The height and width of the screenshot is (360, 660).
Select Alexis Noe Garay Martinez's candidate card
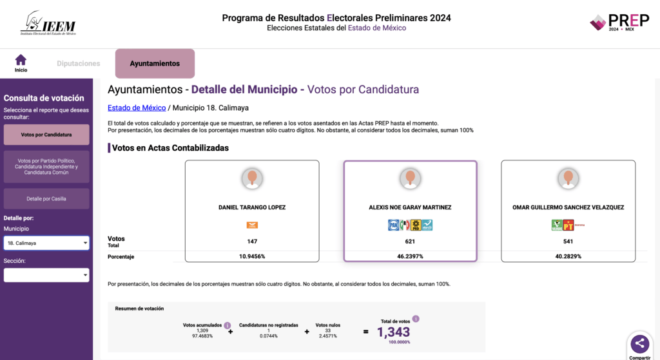point(410,211)
